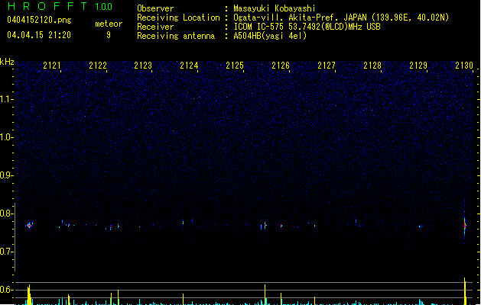481x305 pixels.
Task: Click the 2127 time axis label
Action: [327, 66]
